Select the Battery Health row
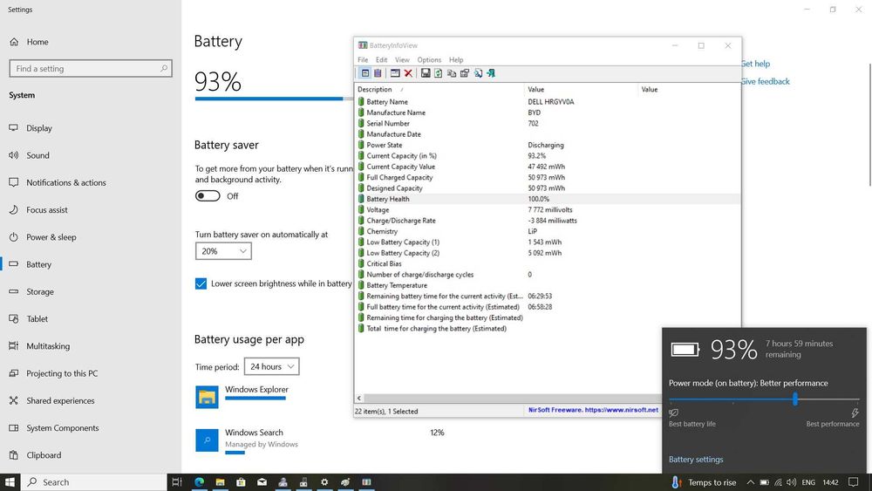Viewport: 872px width, 491px height. point(548,199)
